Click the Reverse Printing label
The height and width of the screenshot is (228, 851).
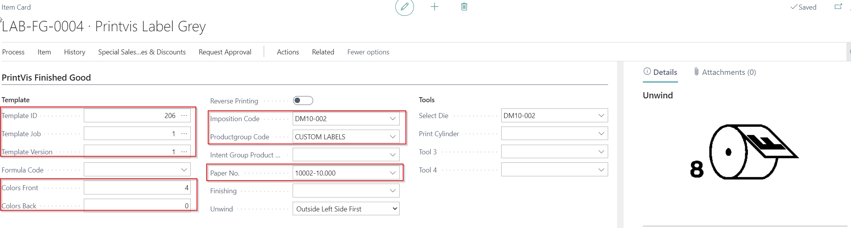coord(234,101)
